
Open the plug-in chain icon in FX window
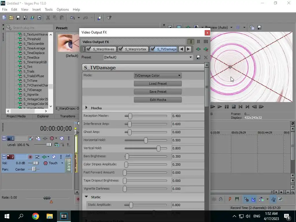point(198,49)
